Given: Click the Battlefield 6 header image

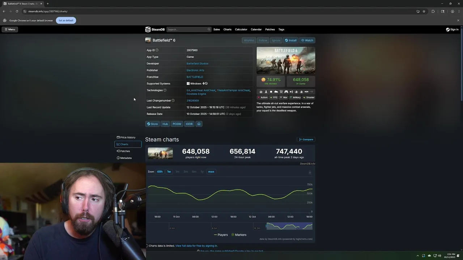Looking at the screenshot, I should pos(286,60).
